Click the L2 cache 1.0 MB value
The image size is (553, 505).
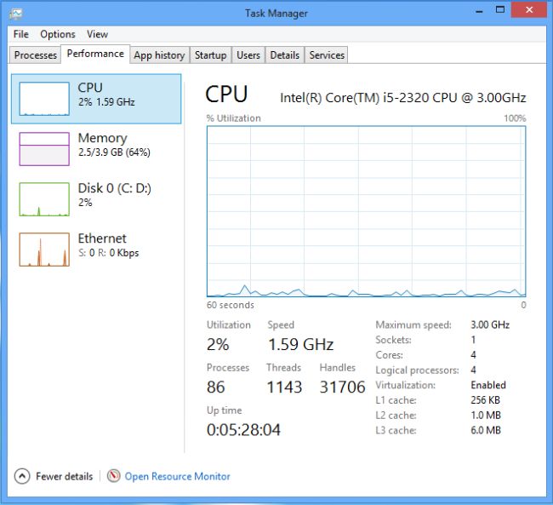click(486, 416)
